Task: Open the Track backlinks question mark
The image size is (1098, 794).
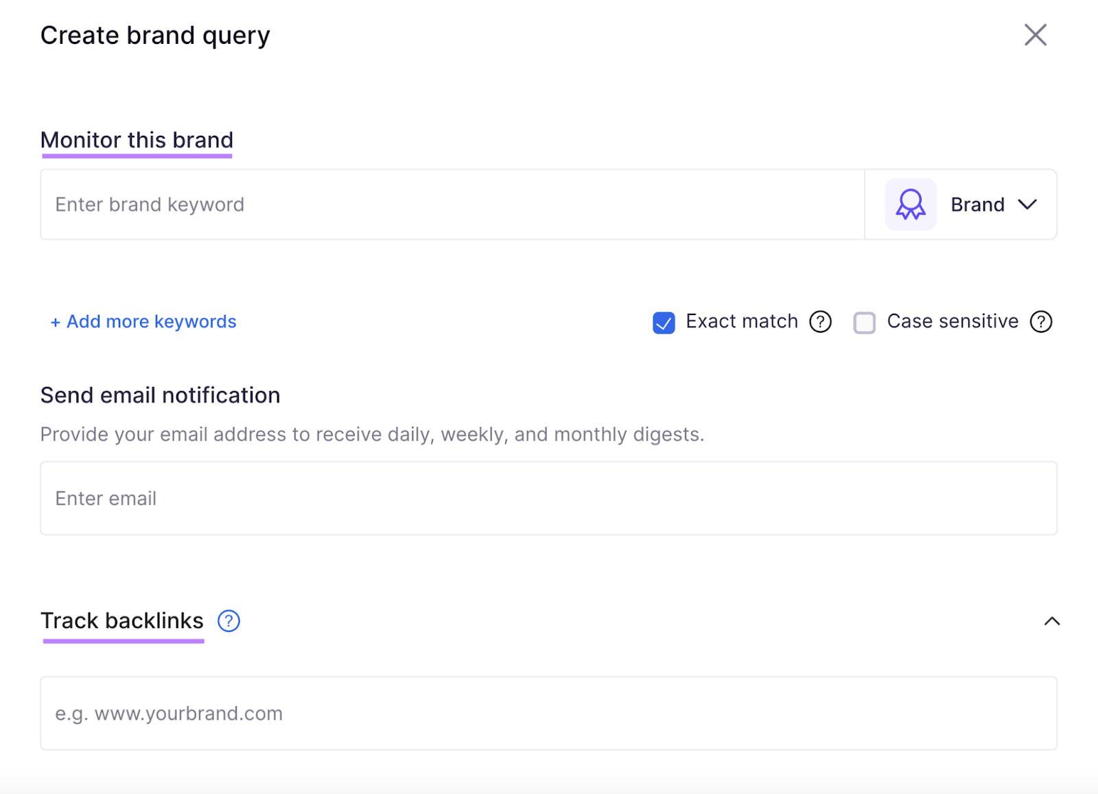Action: (229, 621)
